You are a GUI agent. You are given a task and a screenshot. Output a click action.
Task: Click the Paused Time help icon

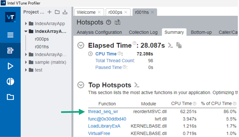(x=125, y=67)
